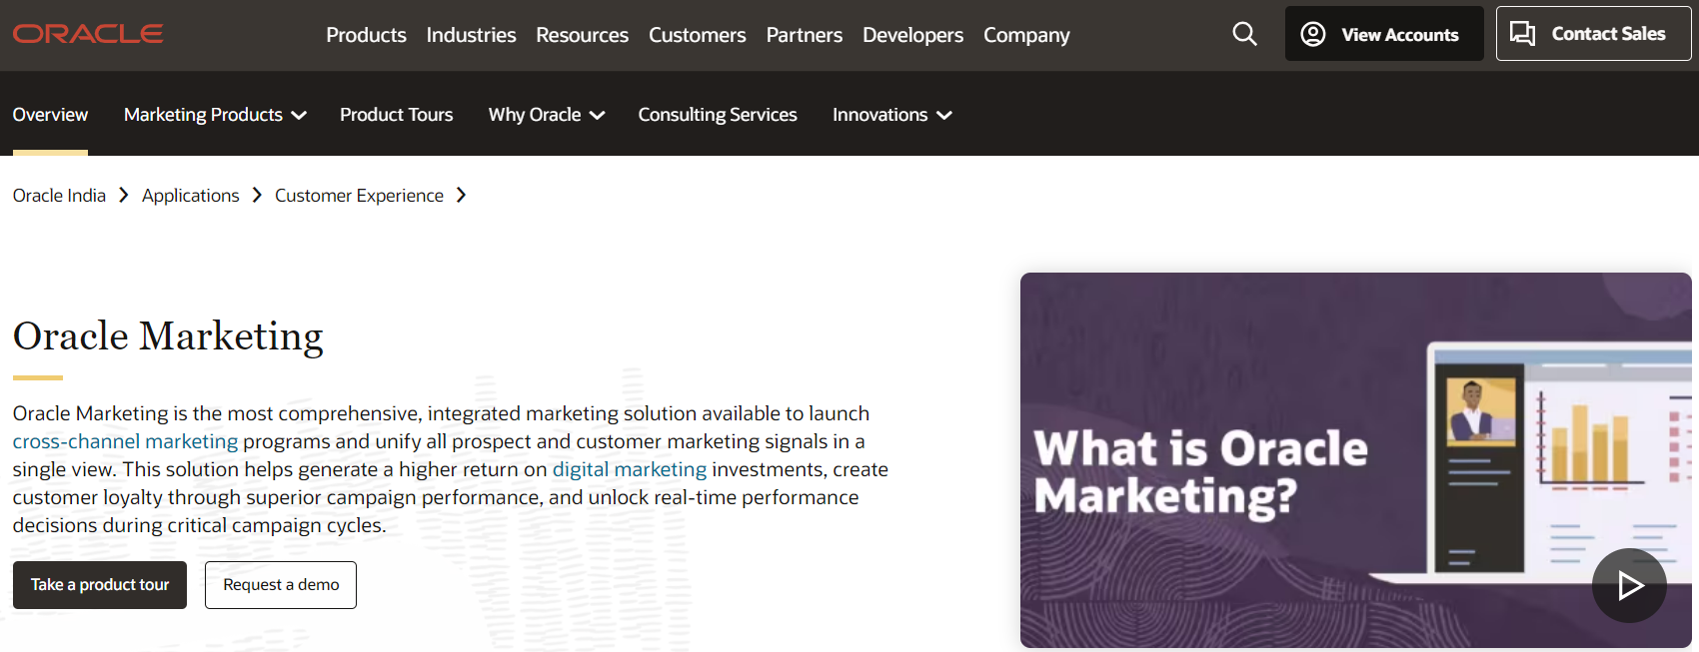The width and height of the screenshot is (1699, 652).
Task: Click the chevron after Customer Experience breadcrumb
Action: [x=461, y=196]
